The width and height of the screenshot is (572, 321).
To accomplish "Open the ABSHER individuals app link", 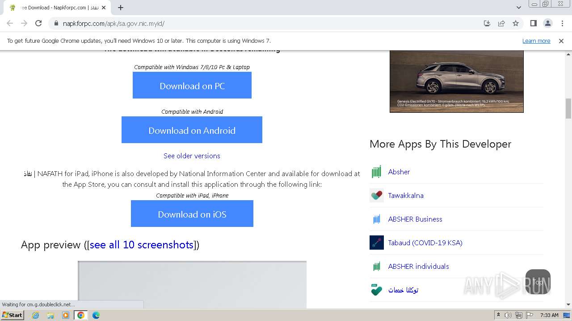I will tap(419, 266).
